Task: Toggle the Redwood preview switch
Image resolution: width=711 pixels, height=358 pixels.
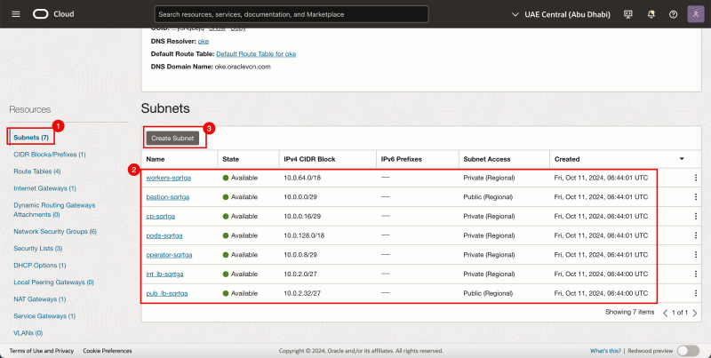Action: (x=688, y=351)
